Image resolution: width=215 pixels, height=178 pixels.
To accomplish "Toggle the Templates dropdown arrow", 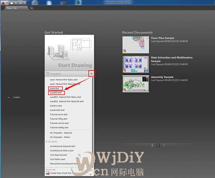I will 91,74.
